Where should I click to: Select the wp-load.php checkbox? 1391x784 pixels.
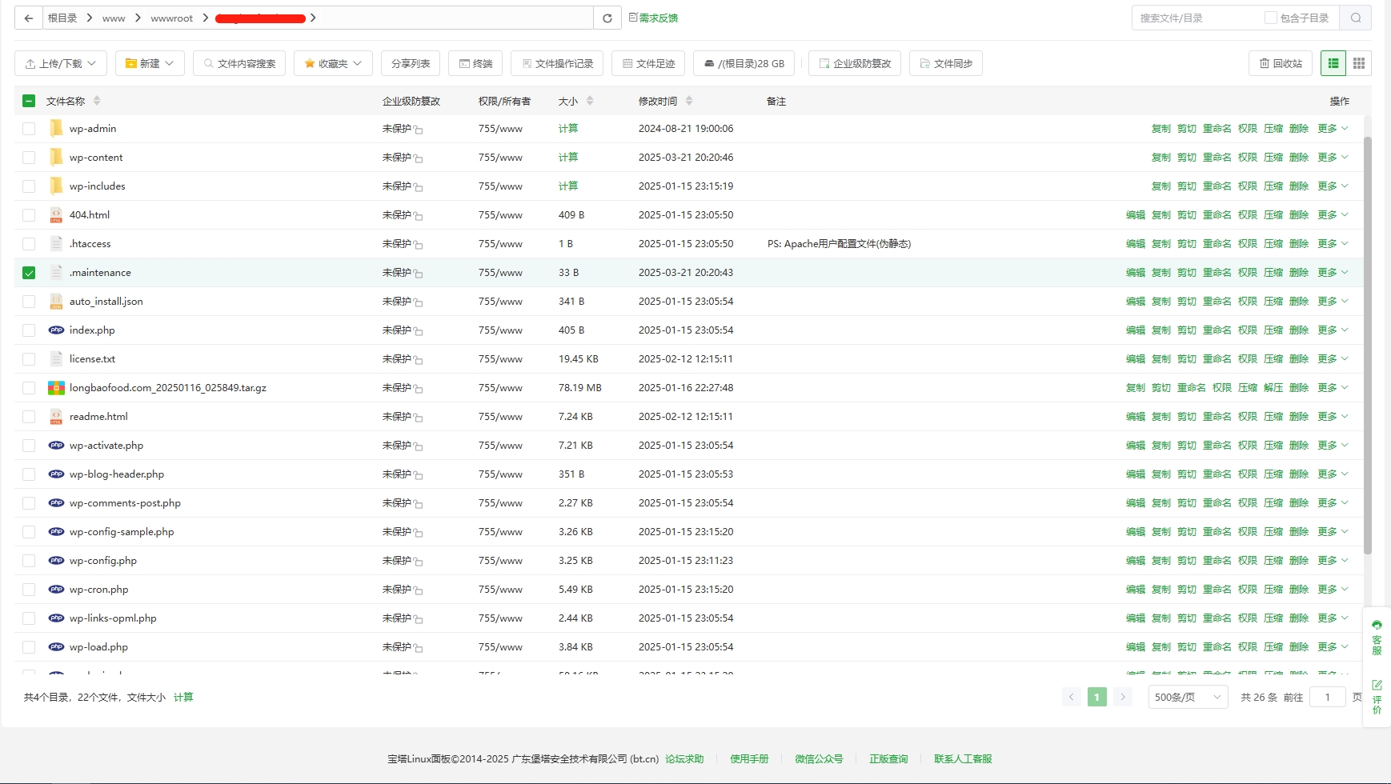(x=29, y=647)
